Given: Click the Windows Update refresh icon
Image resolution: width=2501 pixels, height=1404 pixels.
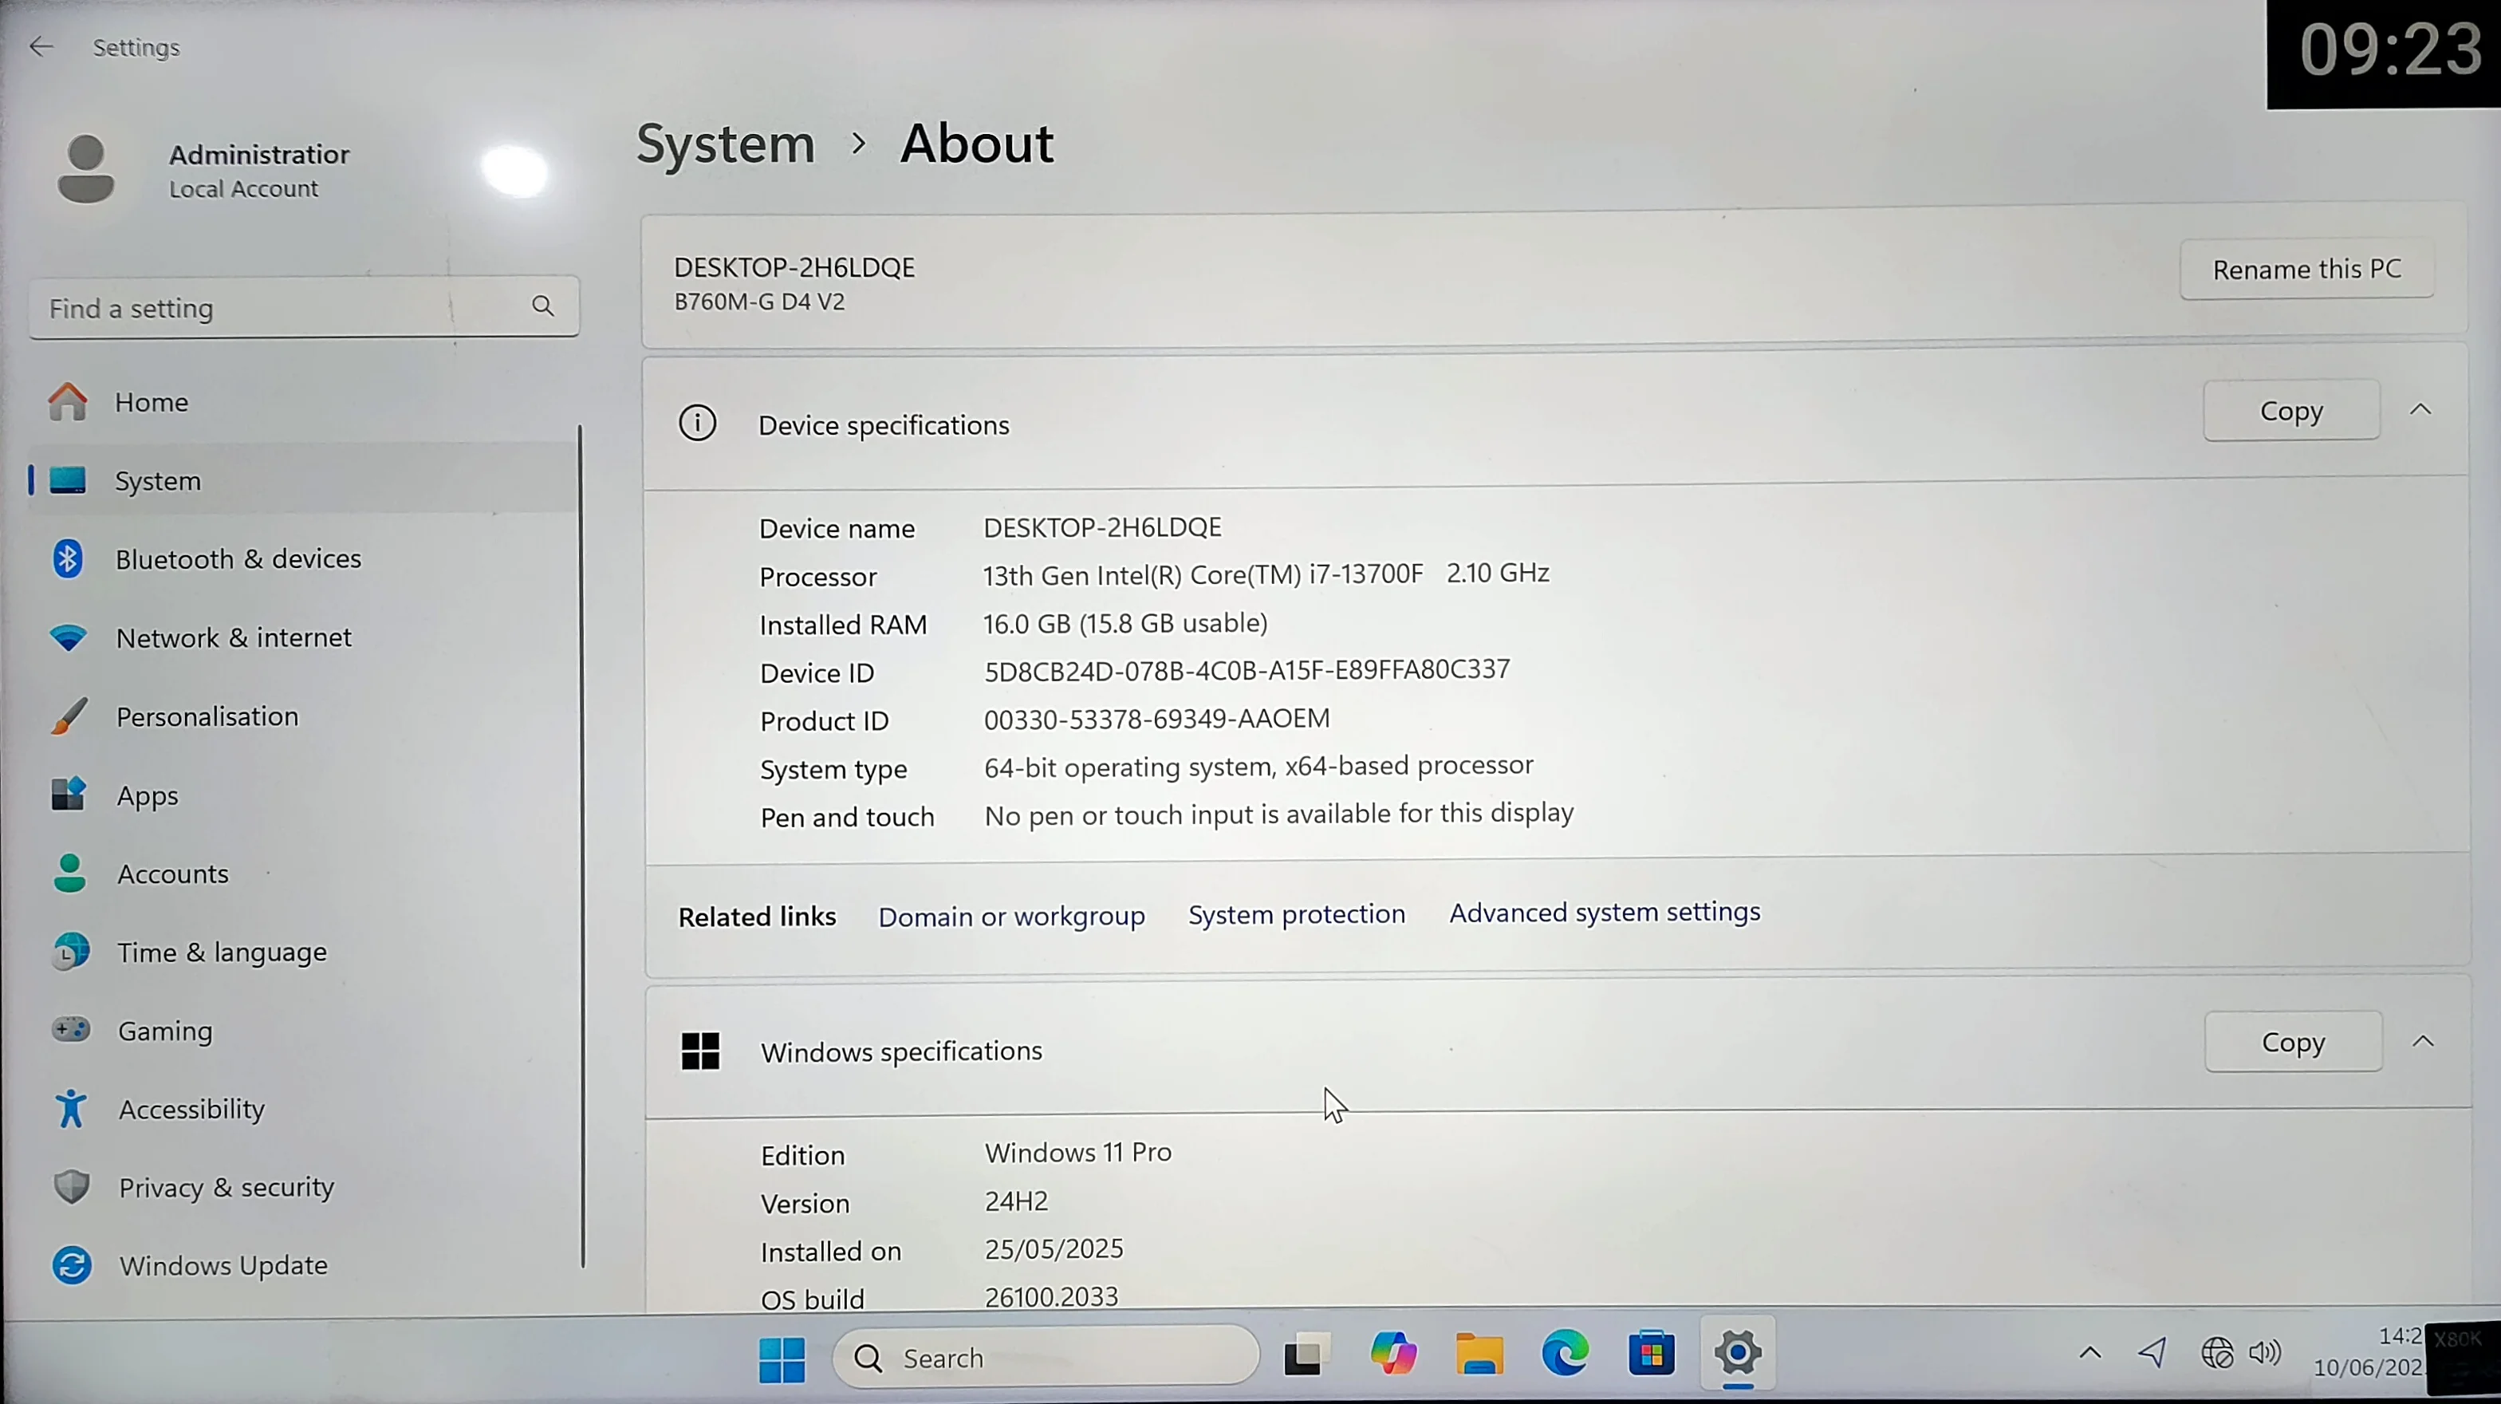Looking at the screenshot, I should point(72,1265).
